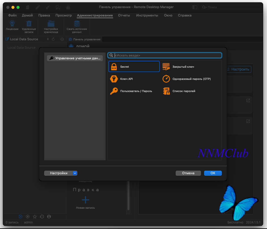
Task: Open the Файл menu
Action: [x=12, y=15]
